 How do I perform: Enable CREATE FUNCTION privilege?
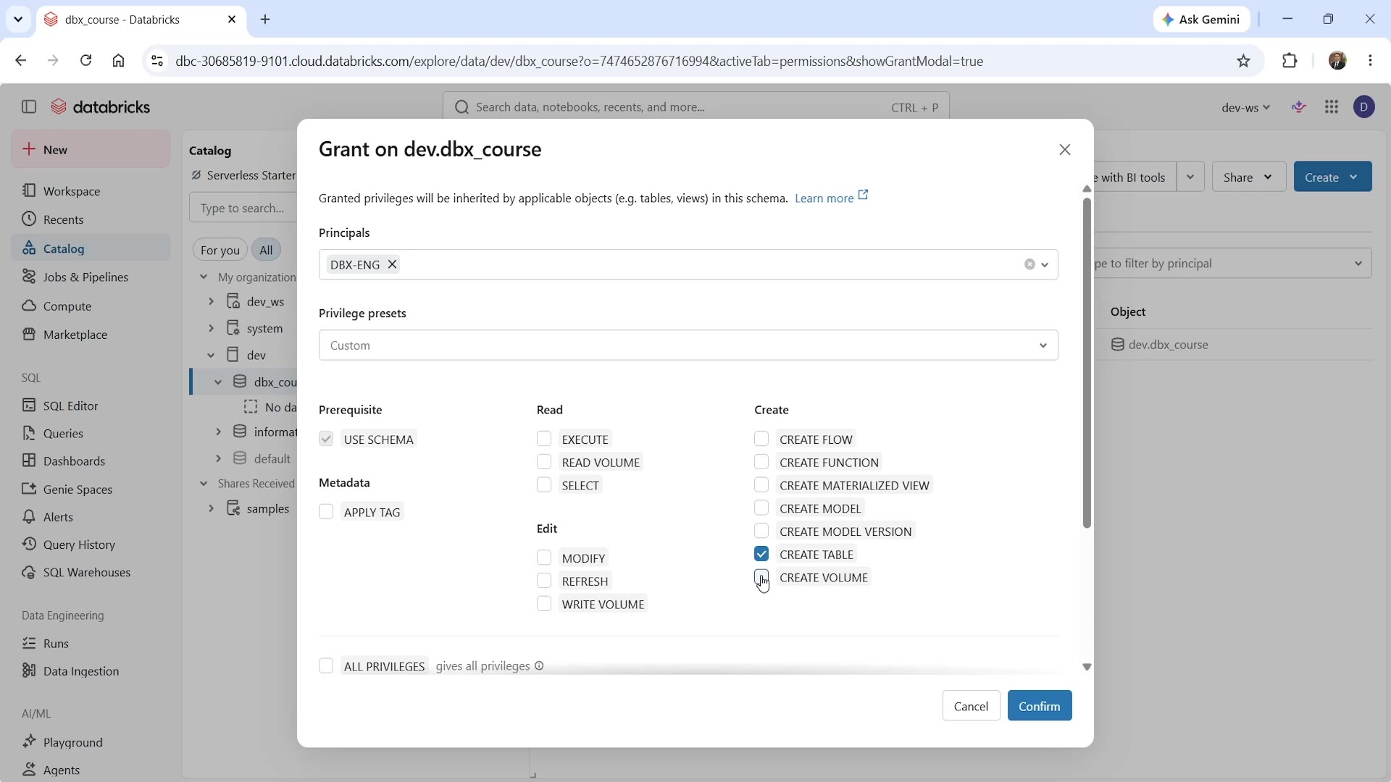pos(761,462)
